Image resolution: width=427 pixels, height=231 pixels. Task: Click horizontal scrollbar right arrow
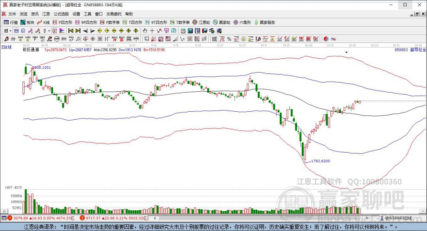tap(367, 218)
